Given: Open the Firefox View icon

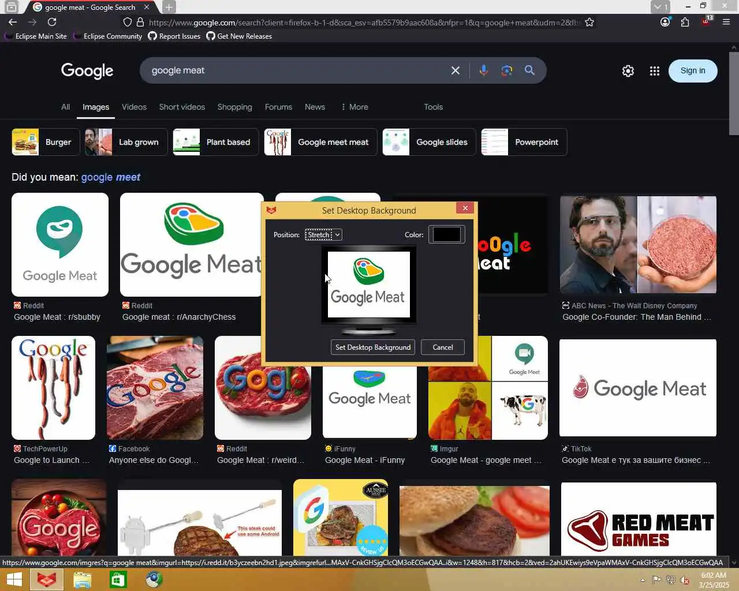Looking at the screenshot, I should (11, 7).
